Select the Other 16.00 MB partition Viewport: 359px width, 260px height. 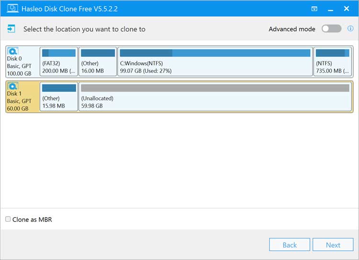tap(98, 61)
